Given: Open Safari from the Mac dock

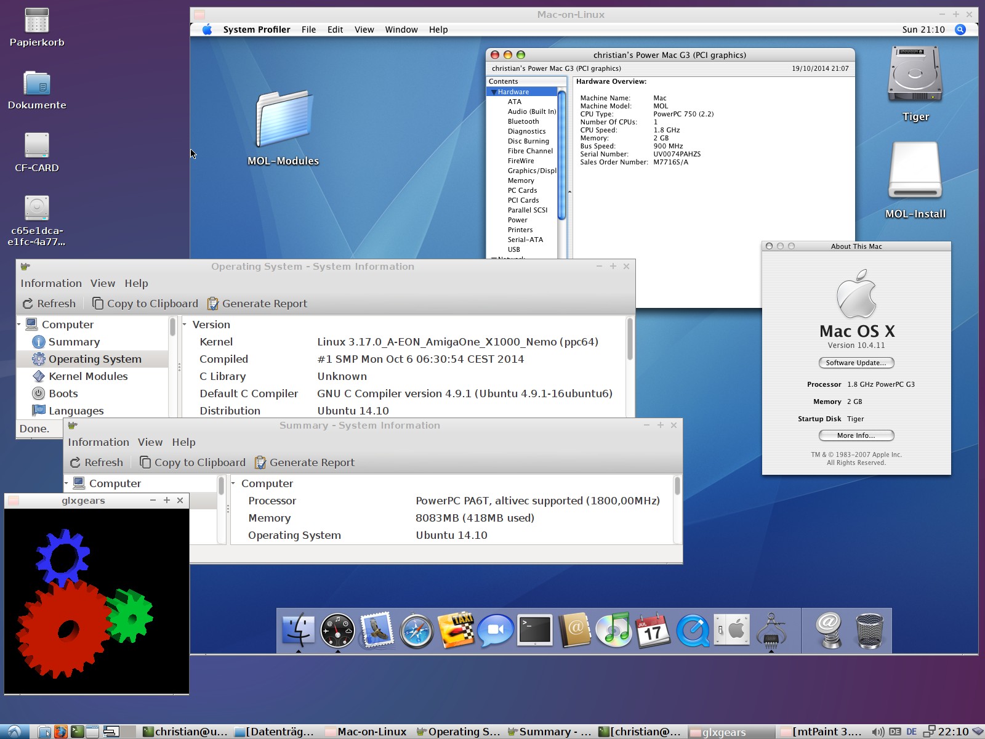Looking at the screenshot, I should click(416, 631).
